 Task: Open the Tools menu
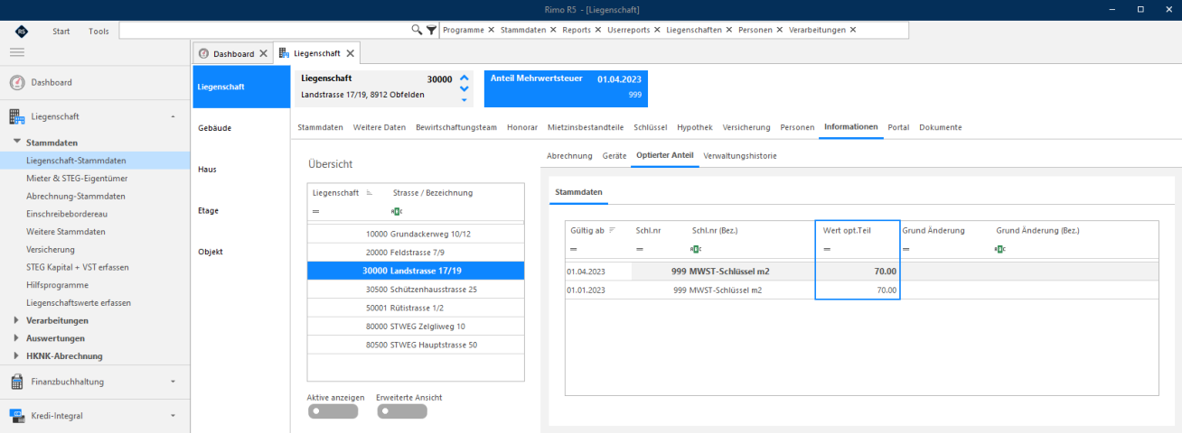point(98,31)
